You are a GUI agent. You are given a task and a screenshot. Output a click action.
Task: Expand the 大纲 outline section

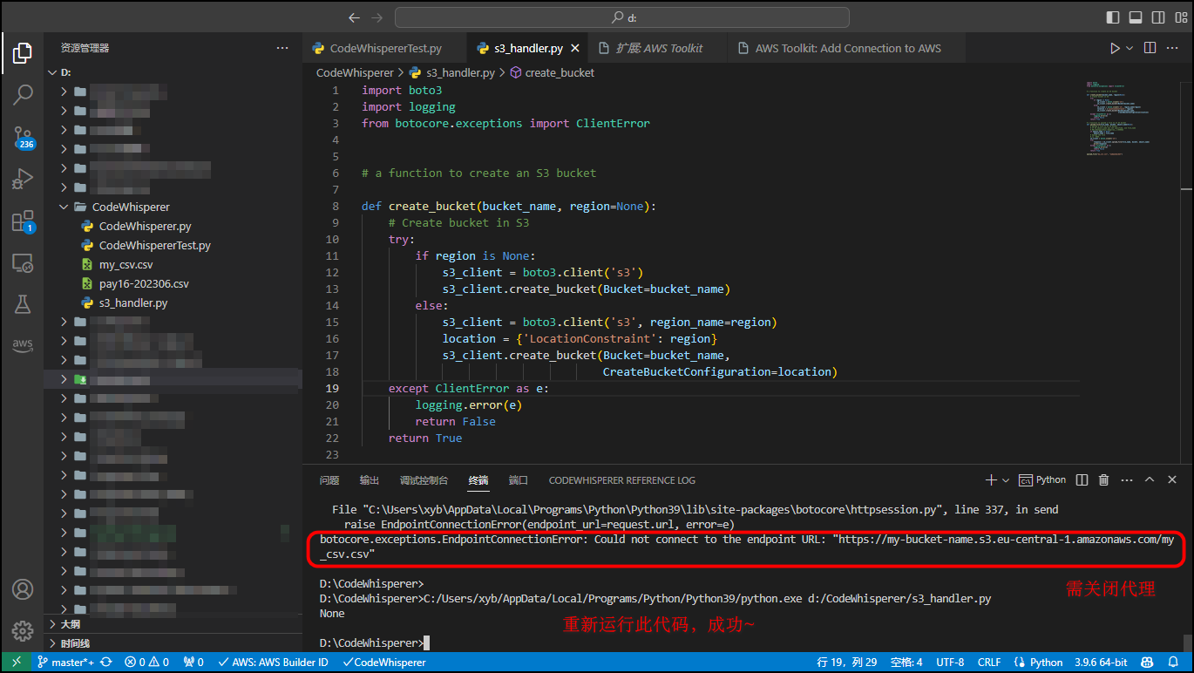[173, 624]
